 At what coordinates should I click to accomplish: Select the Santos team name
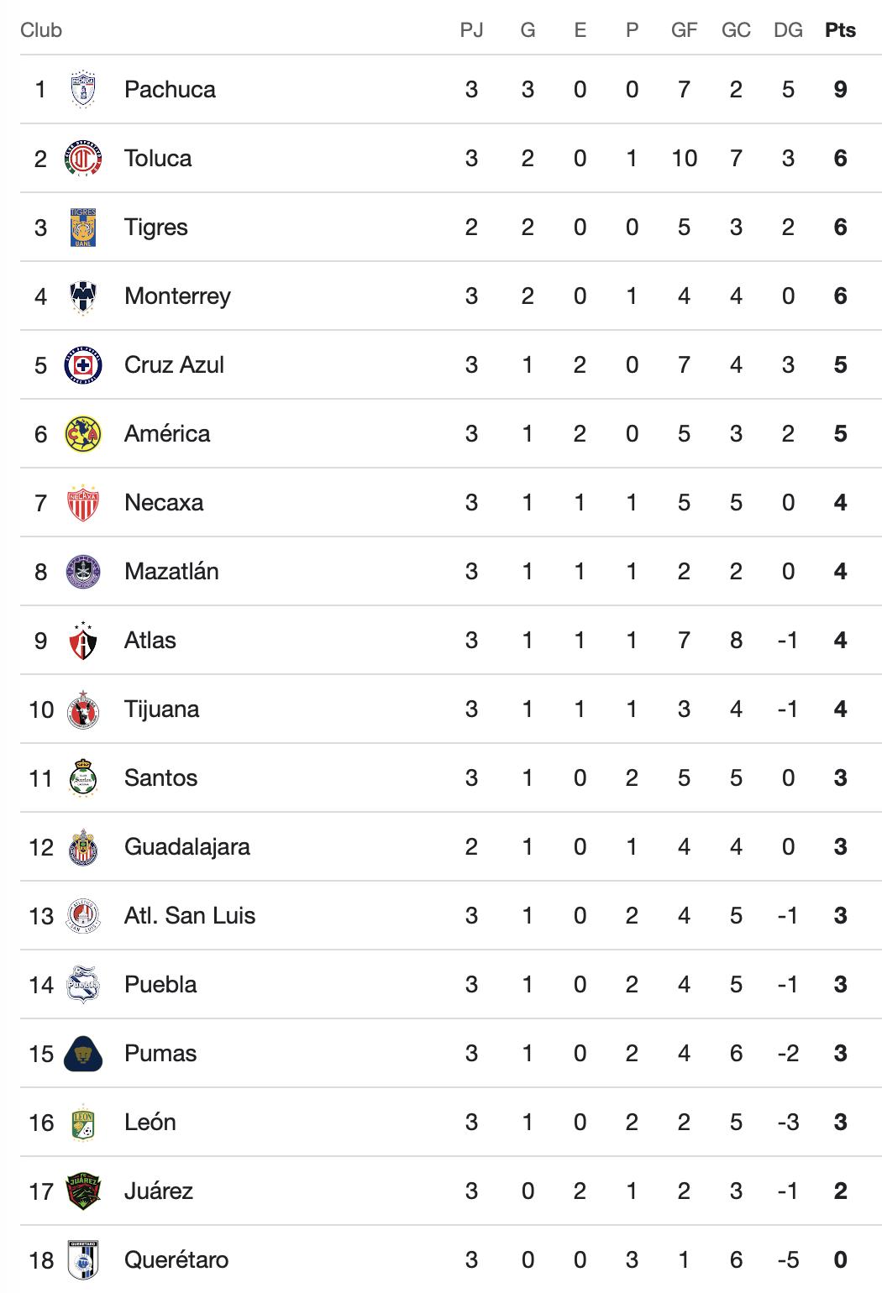pyautogui.click(x=160, y=778)
